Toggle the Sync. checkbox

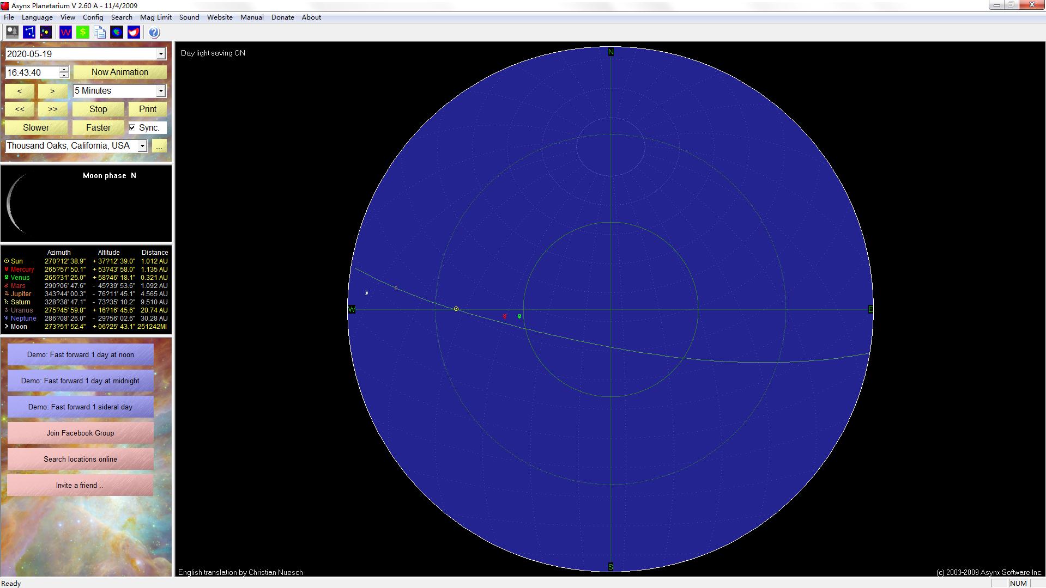pyautogui.click(x=132, y=127)
